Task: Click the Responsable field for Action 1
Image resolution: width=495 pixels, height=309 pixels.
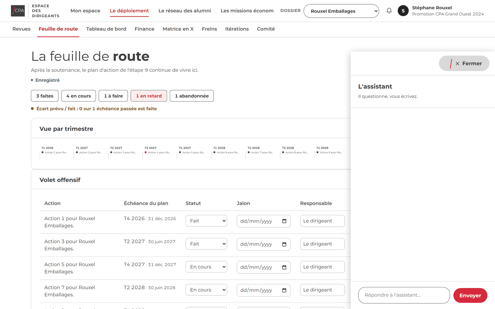Action: click(x=322, y=221)
